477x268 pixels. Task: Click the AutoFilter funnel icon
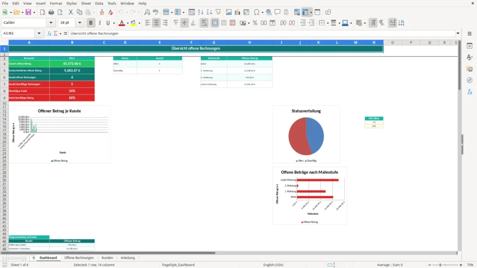218,12
